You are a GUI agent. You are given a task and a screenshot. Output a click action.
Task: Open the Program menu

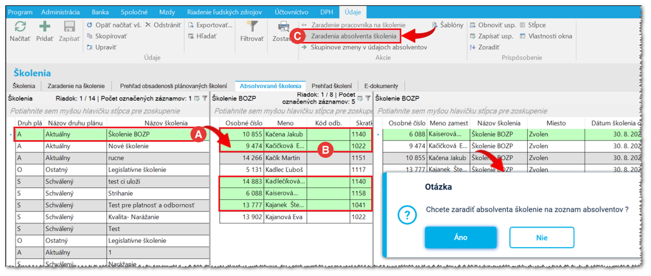pyautogui.click(x=20, y=12)
